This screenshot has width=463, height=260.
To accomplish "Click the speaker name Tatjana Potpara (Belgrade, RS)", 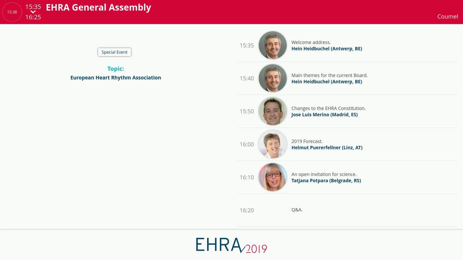I will [326, 181].
